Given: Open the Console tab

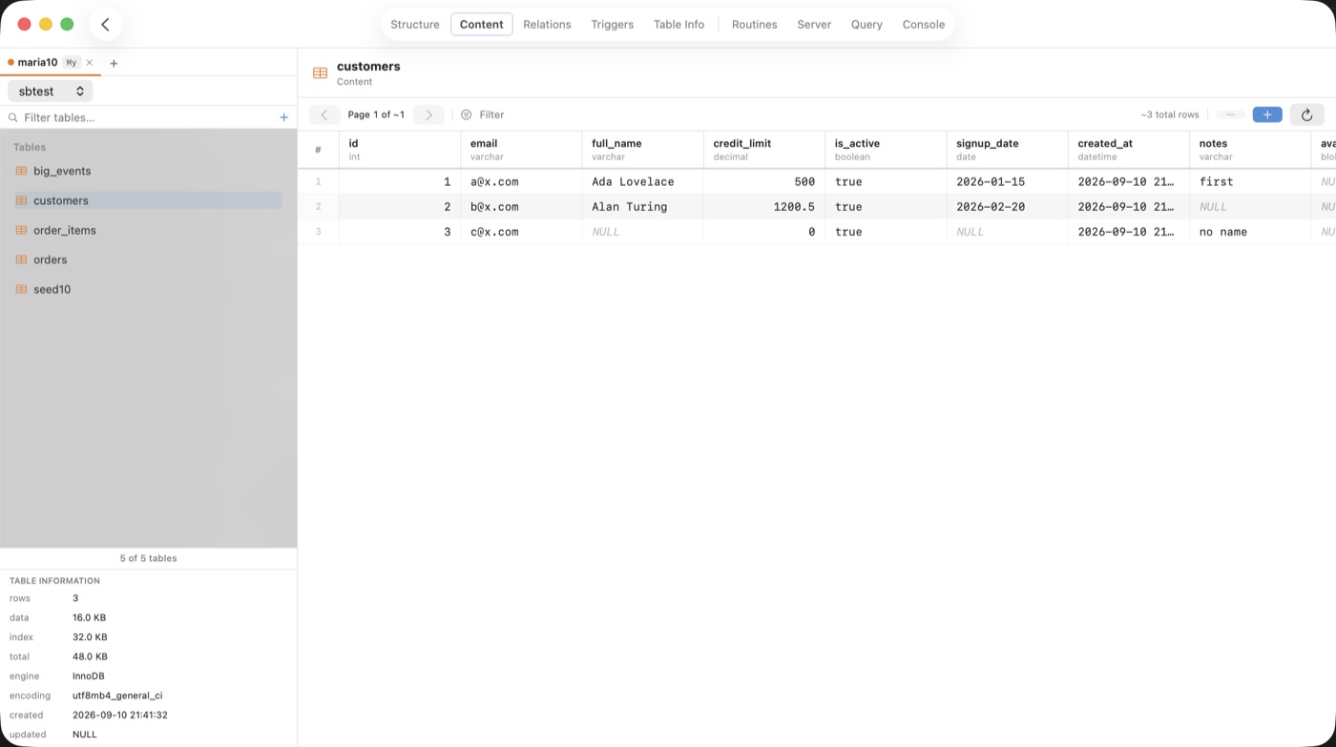Looking at the screenshot, I should pos(924,25).
